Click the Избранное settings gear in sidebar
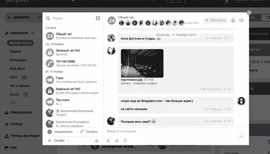 32,33
